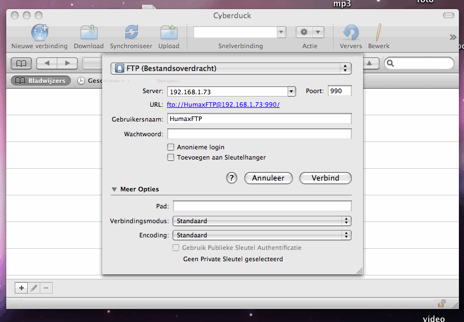
Task: Open the Encoding Standaard dropdown
Action: coord(262,235)
